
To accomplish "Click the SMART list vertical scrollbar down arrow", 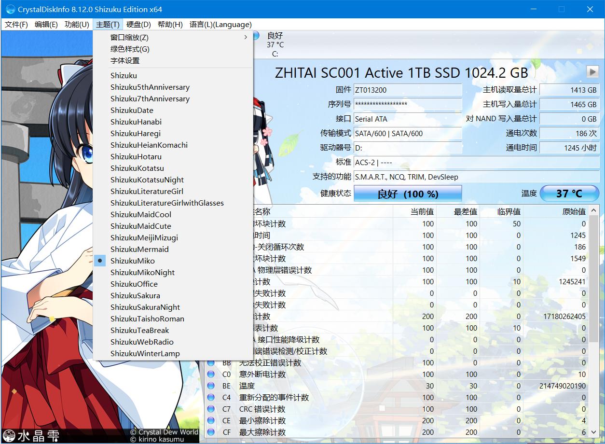I will (594, 433).
